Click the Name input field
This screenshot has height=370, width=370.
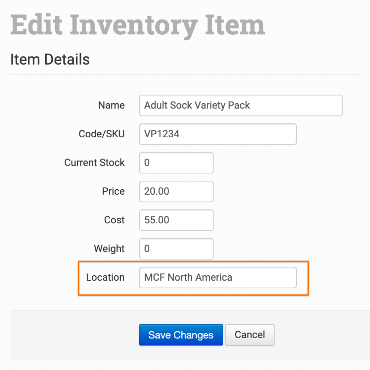pyautogui.click(x=241, y=106)
